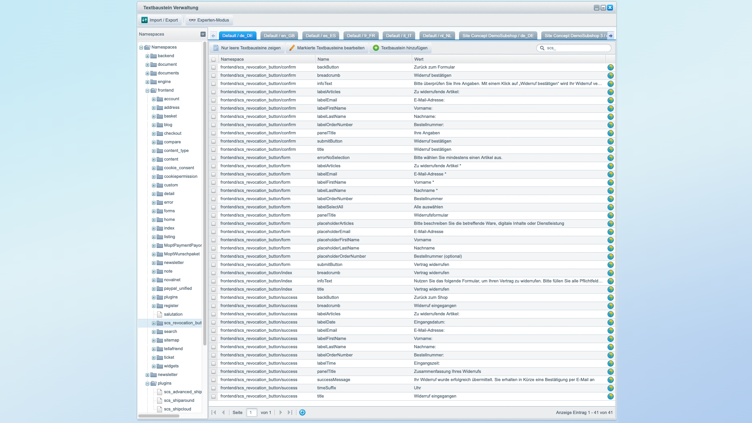Viewport: 752px width, 423px height.
Task: Collapse the plugins namespace node at the bottom
Action: pyautogui.click(x=147, y=383)
